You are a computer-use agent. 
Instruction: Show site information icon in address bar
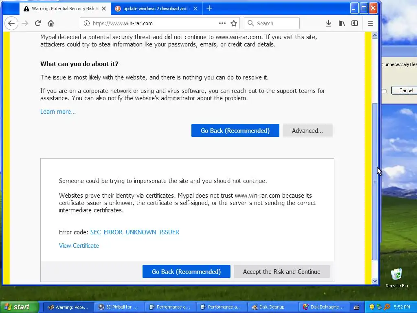tap(86, 23)
